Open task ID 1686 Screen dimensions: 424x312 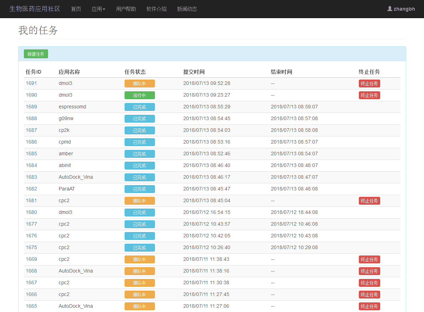click(x=31, y=142)
